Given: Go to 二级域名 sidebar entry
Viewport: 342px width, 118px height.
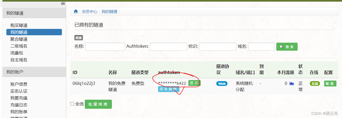Looking at the screenshot, I should (19, 46).
